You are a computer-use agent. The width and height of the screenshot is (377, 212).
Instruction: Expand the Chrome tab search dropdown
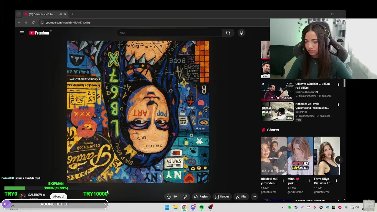(x=19, y=14)
